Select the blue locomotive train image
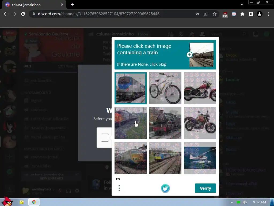Image resolution: width=274 pixels, height=206 pixels. [131, 88]
